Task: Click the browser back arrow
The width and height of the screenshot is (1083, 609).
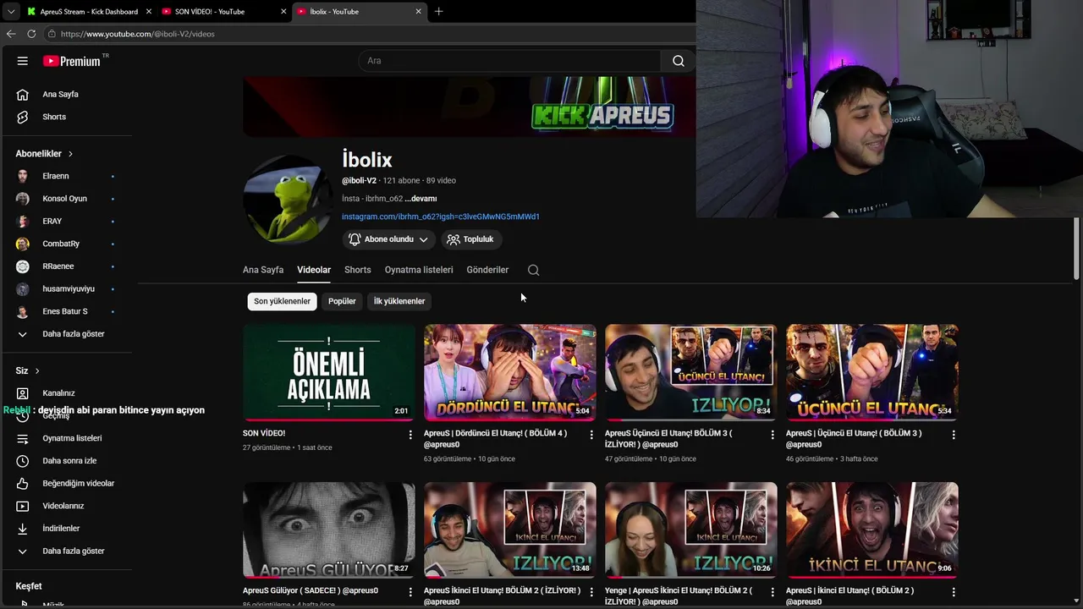Action: (x=11, y=34)
